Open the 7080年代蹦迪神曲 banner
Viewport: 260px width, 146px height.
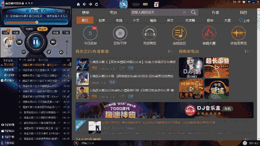pyautogui.click(x=120, y=110)
